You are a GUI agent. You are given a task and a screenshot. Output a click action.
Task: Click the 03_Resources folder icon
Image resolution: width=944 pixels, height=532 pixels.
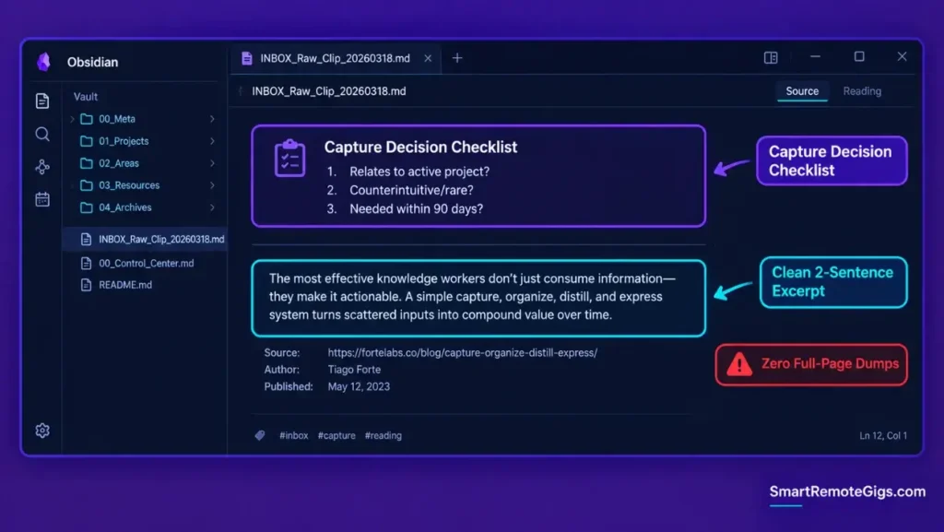coord(87,185)
